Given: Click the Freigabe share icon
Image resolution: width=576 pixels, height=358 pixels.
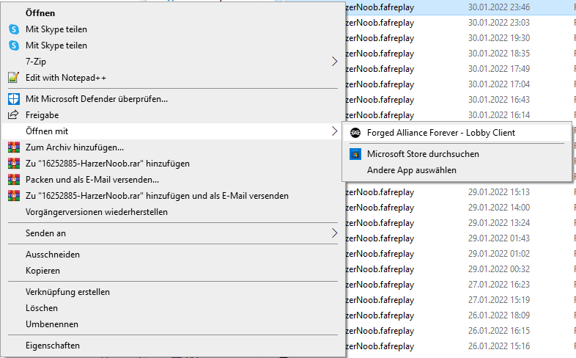Looking at the screenshot, I should 13,114.
